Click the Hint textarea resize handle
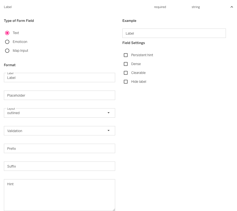 coord(114,210)
